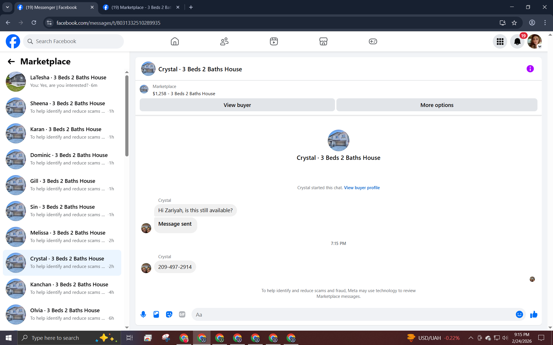Open the sticker picker icon
The width and height of the screenshot is (553, 345).
pyautogui.click(x=169, y=315)
